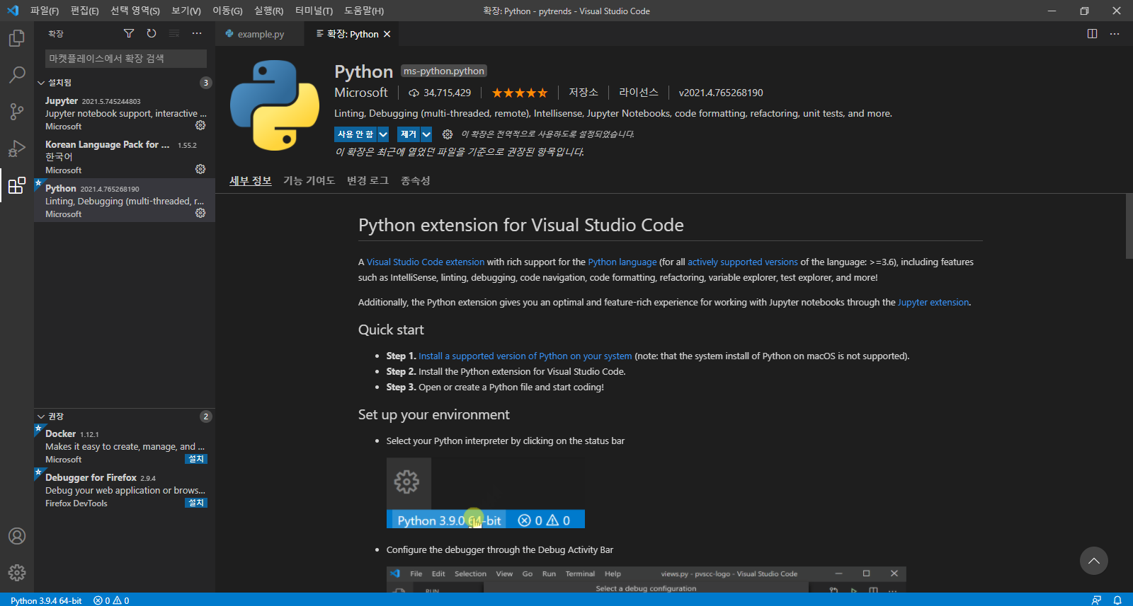Refresh the extensions list
Image resolution: width=1133 pixels, height=606 pixels.
click(152, 33)
